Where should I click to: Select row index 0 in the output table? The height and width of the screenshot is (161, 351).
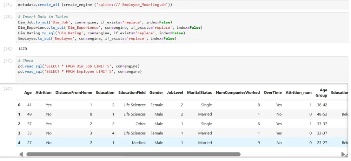coord(19,105)
